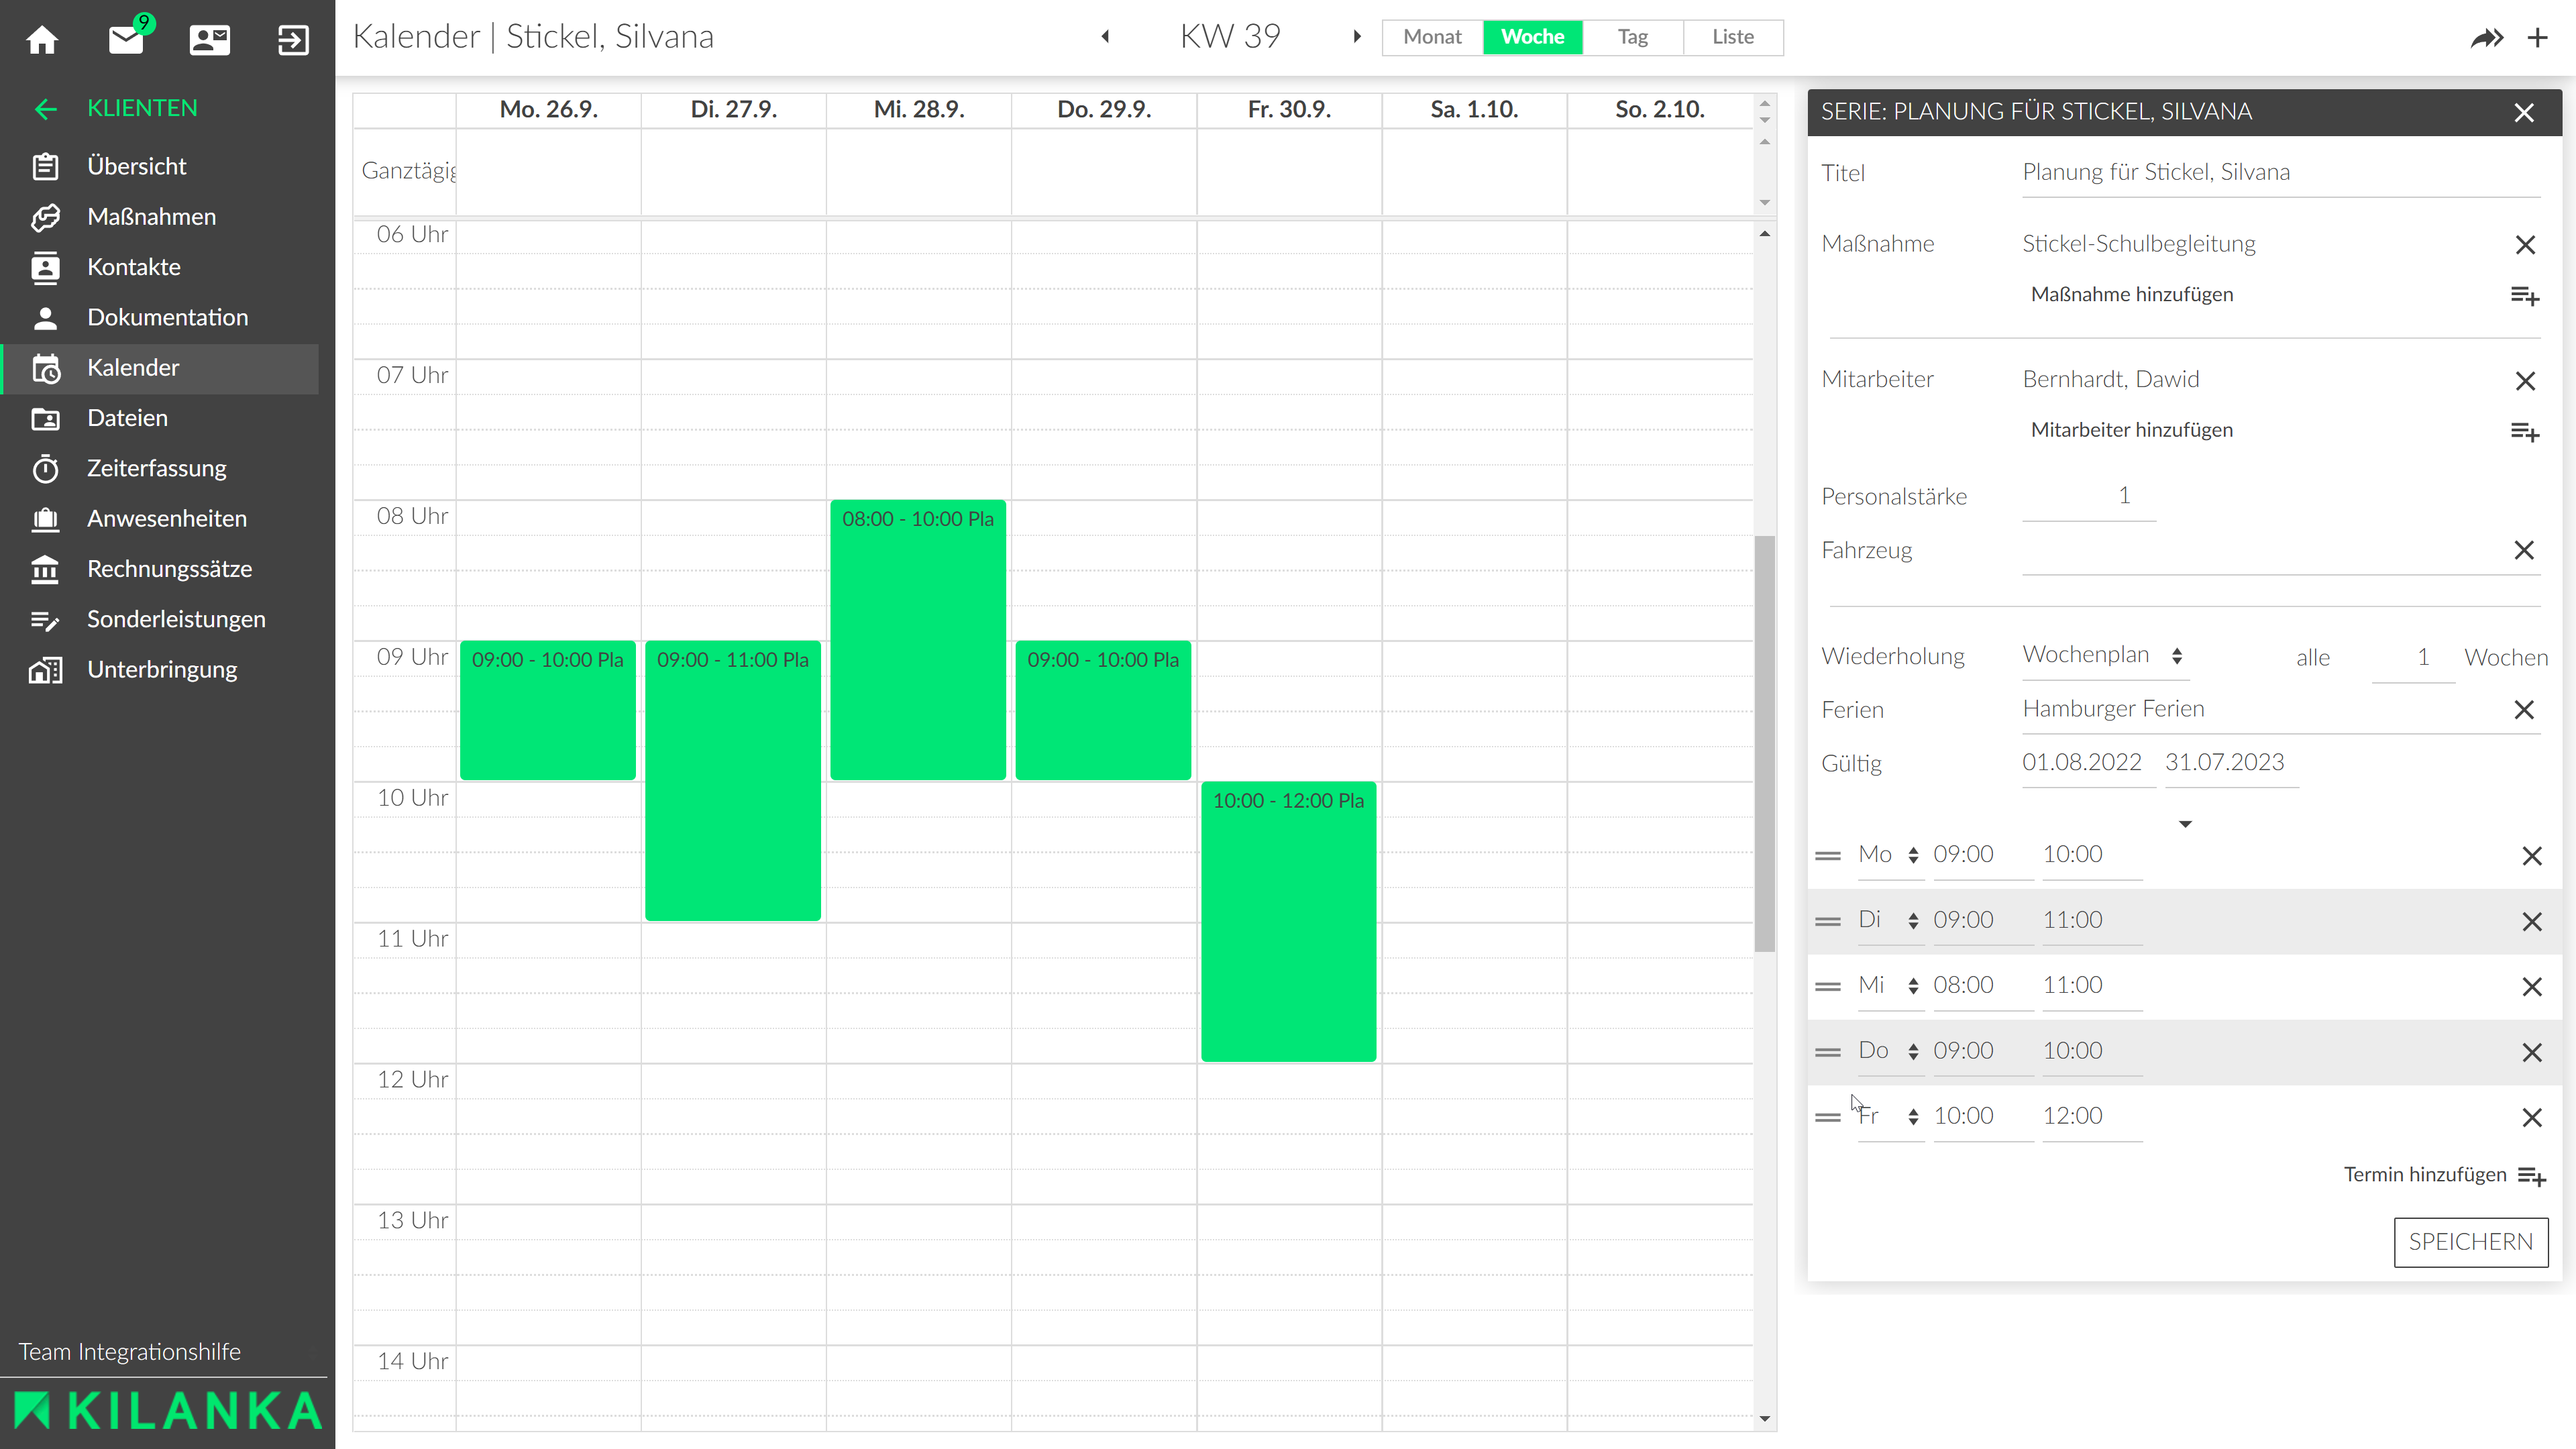
Task: Click the share/forward arrow icon
Action: [2487, 38]
